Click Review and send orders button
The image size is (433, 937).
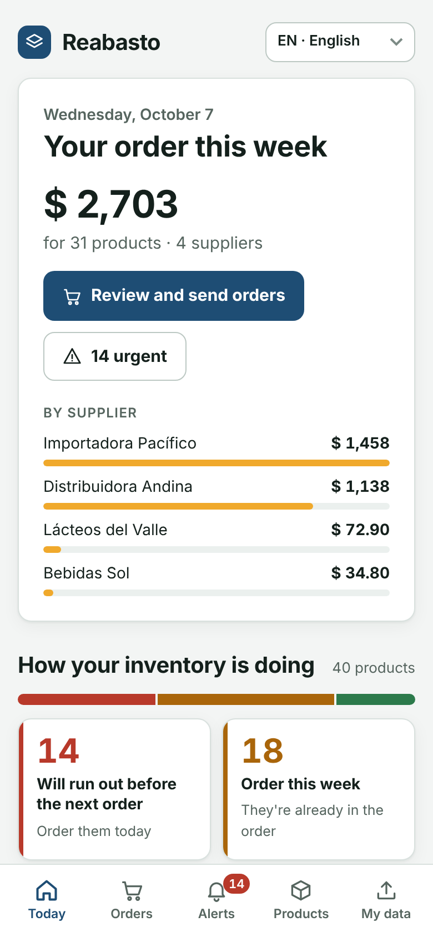click(x=174, y=296)
